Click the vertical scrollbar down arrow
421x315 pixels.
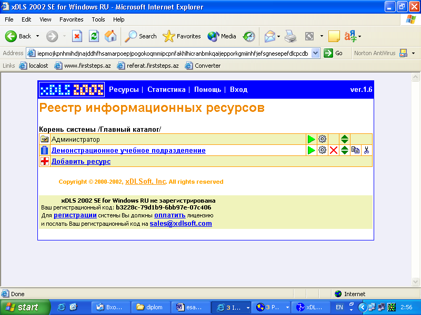[x=415, y=281]
